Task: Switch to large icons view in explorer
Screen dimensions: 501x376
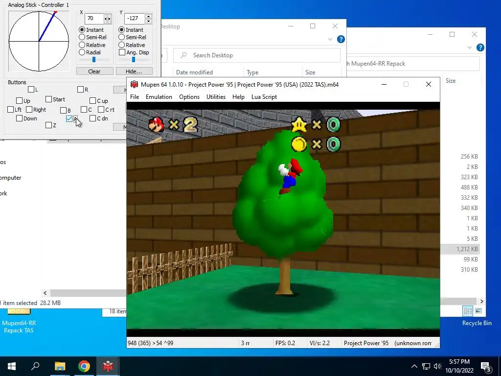Action: point(478,311)
